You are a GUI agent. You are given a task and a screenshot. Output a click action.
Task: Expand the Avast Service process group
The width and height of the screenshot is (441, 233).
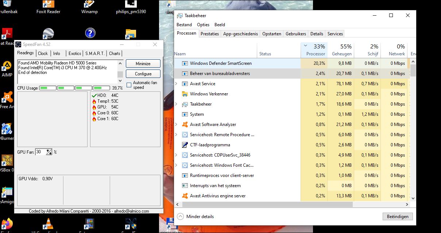pos(177,84)
